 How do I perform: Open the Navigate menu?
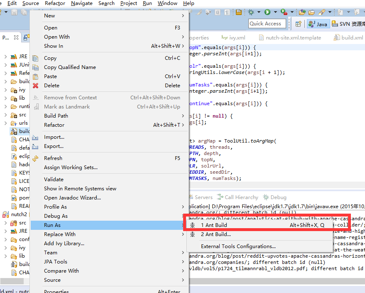click(x=82, y=3)
